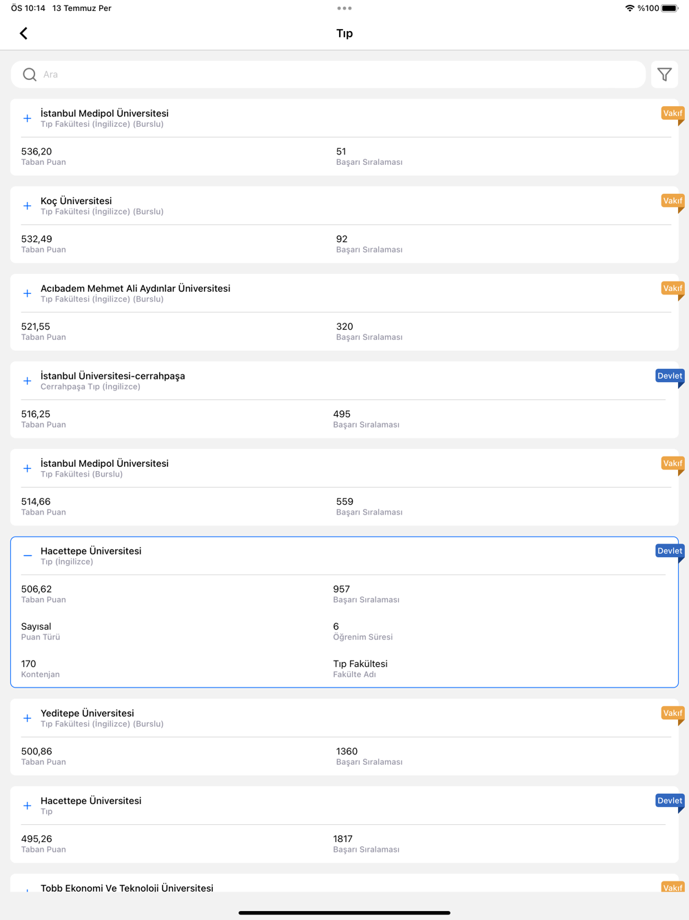
Task: Tap Devlet badge on Hacettepe 495,26 card
Action: pos(670,801)
